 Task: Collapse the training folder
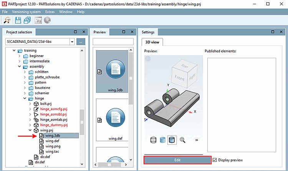14,50
